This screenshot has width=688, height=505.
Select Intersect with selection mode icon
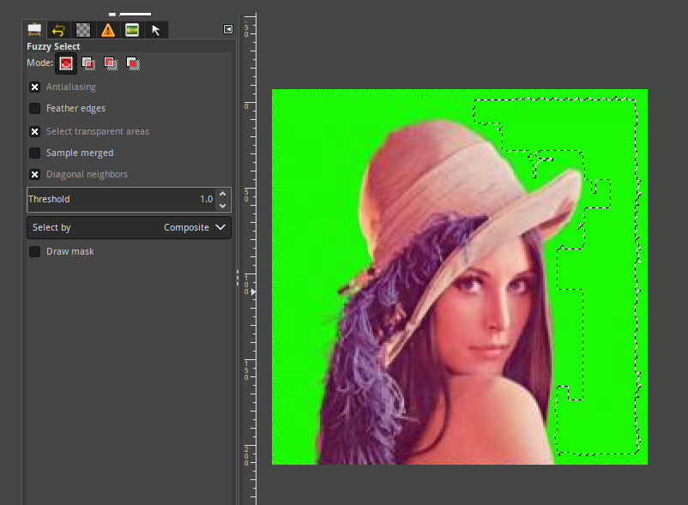[133, 63]
